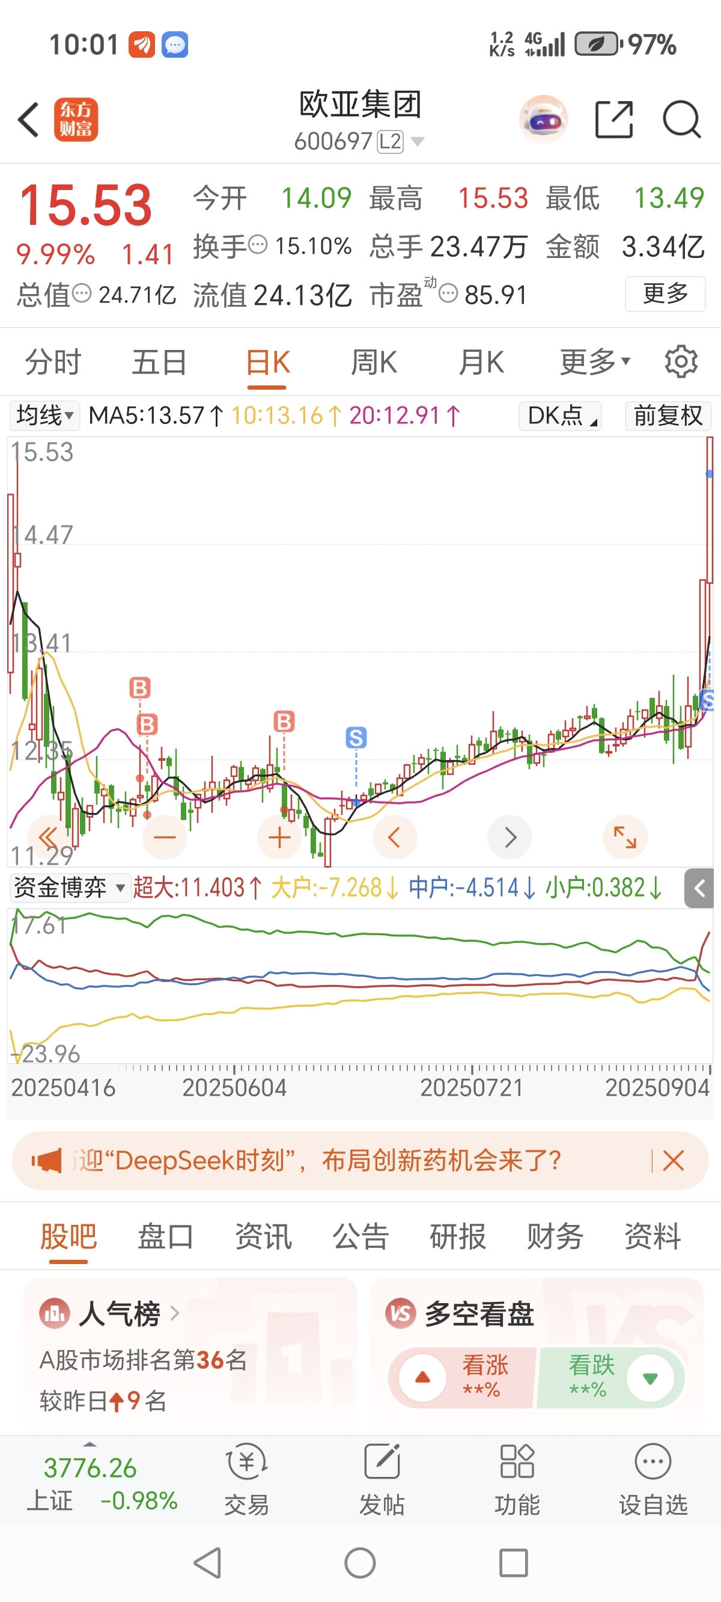Open the AI robot assistant icon
Image resolution: width=721 pixels, height=1602 pixels.
click(x=543, y=119)
